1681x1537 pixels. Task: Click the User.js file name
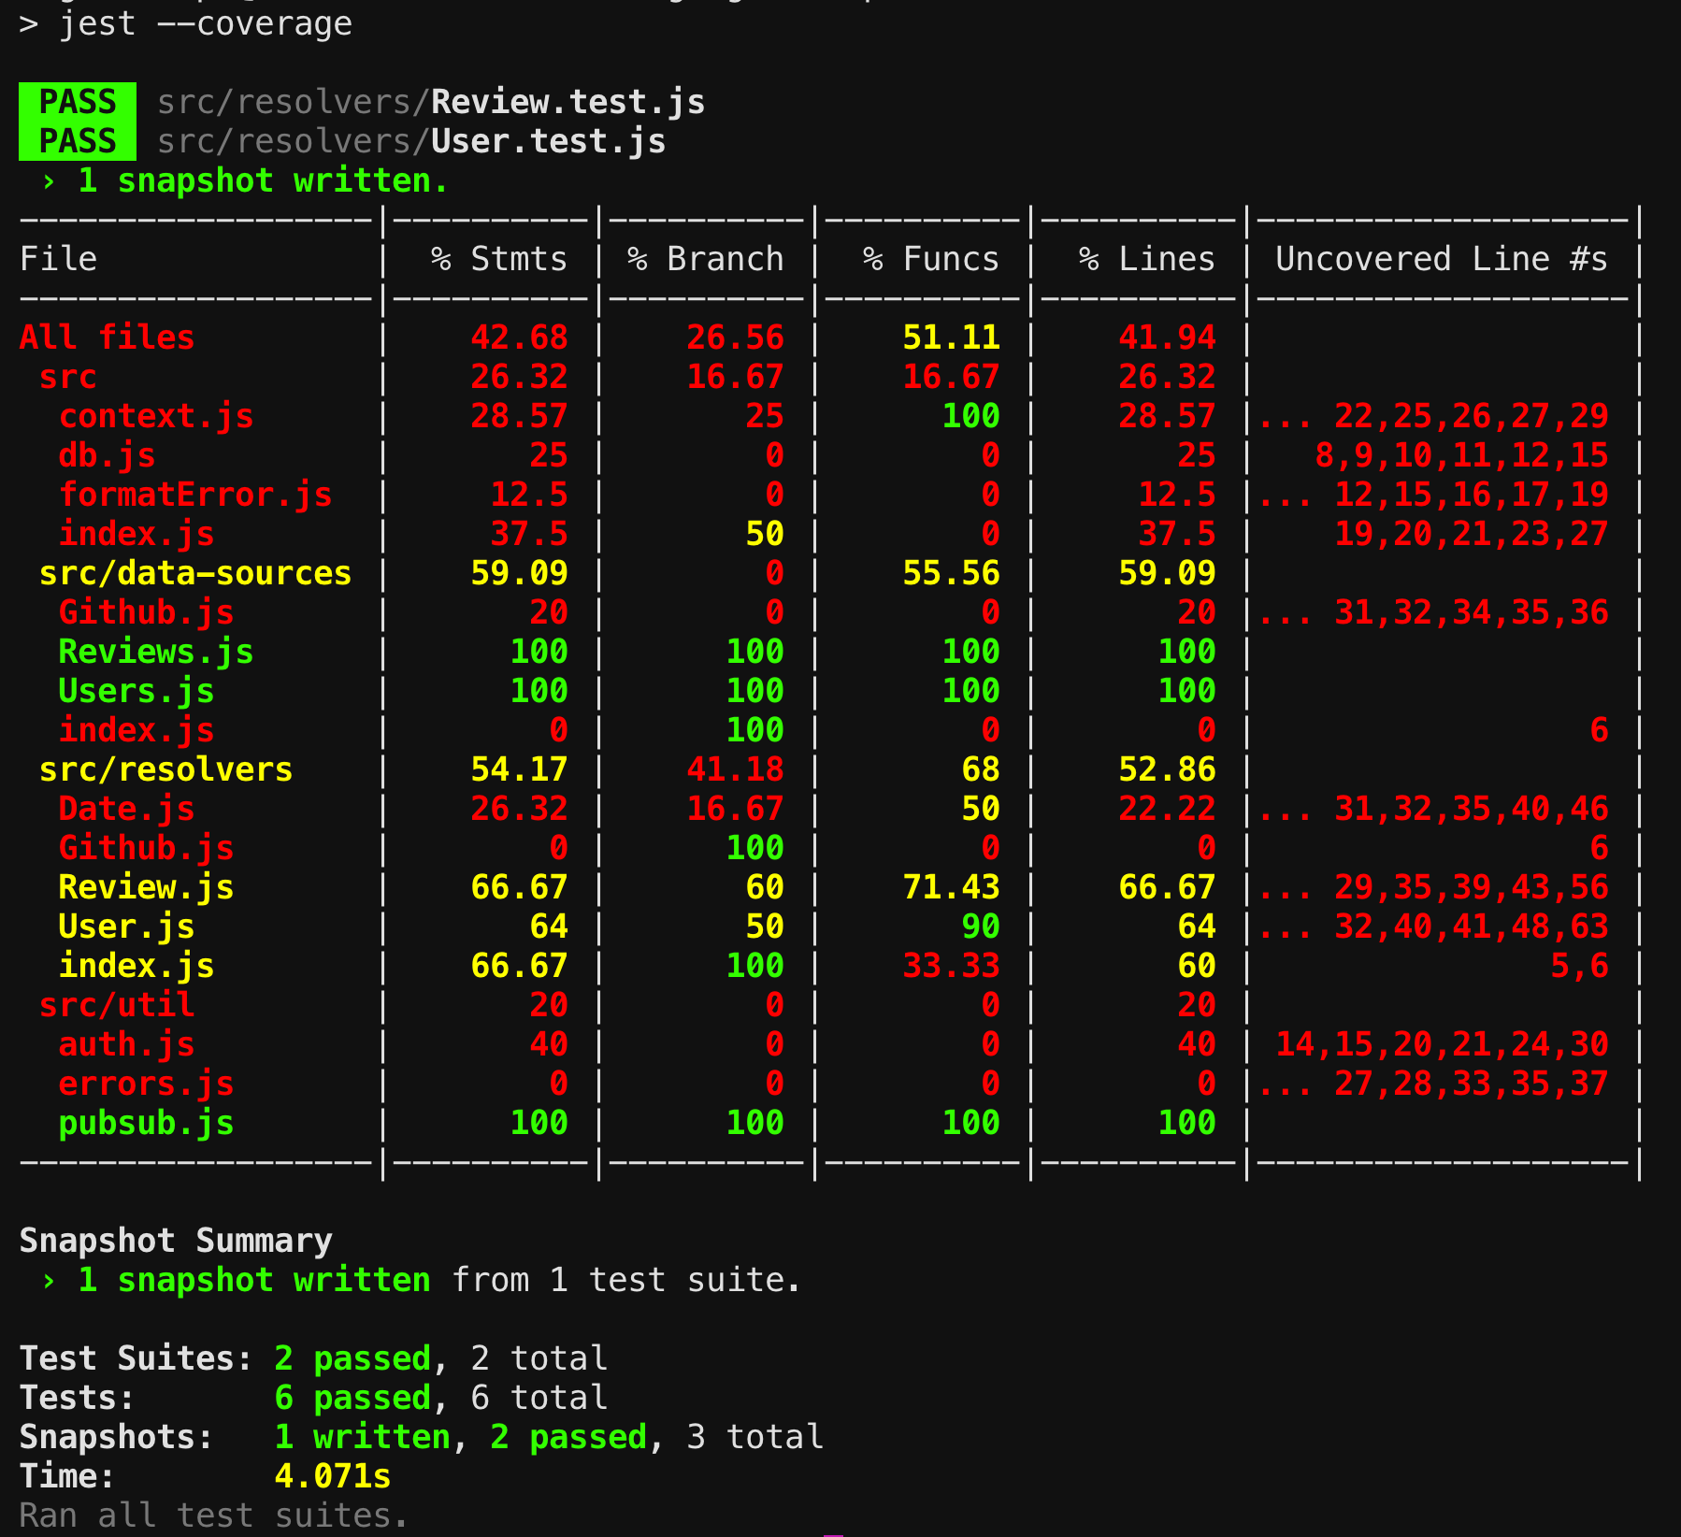coord(127,927)
